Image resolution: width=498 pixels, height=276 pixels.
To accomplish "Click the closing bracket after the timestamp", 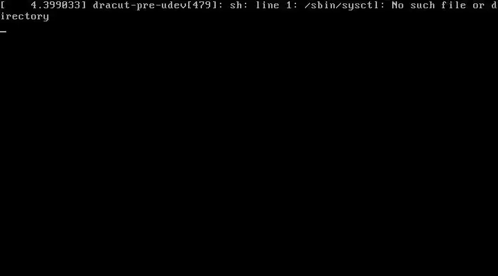I will [84, 5].
